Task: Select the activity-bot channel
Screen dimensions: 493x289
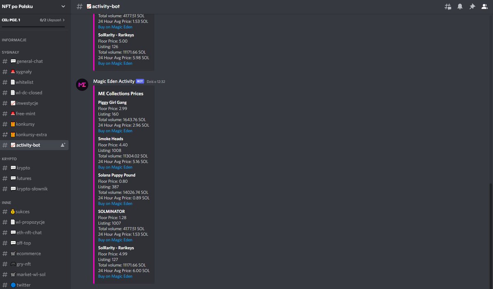Action: 35,145
